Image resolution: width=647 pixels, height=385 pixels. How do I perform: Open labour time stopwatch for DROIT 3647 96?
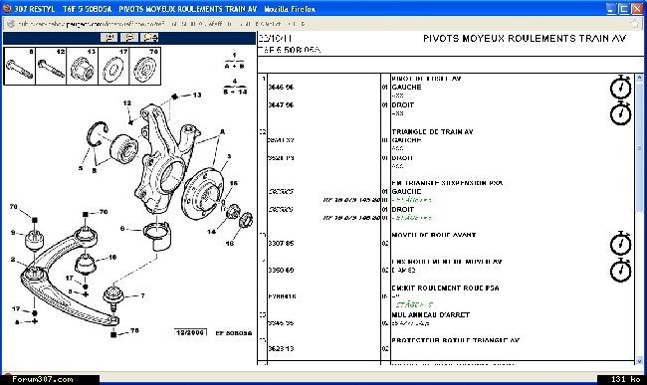[620, 113]
